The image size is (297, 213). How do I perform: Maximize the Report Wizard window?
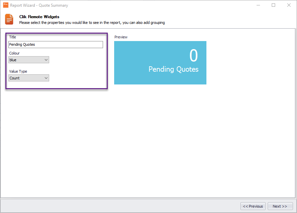273,5
